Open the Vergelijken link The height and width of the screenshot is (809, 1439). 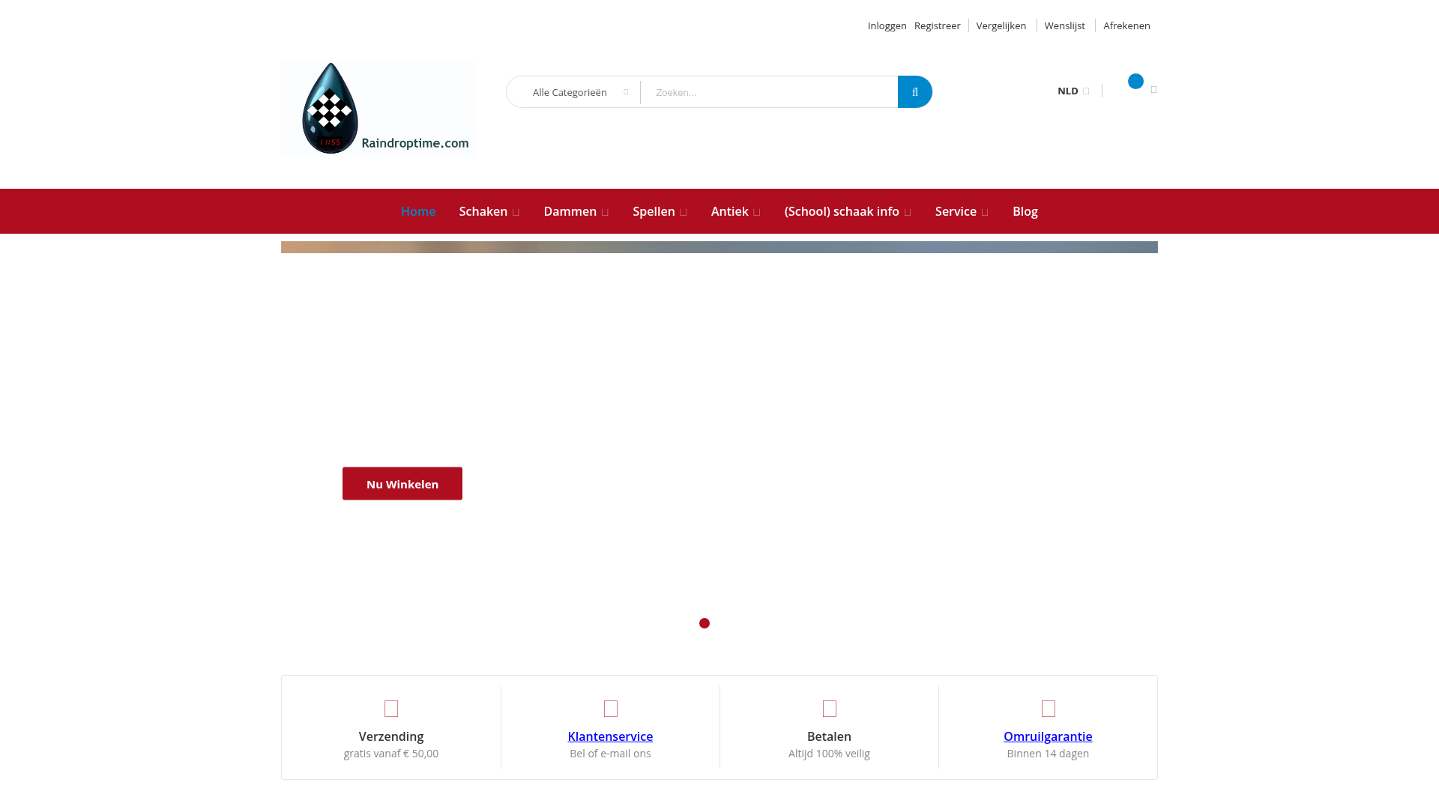coord(1001,25)
